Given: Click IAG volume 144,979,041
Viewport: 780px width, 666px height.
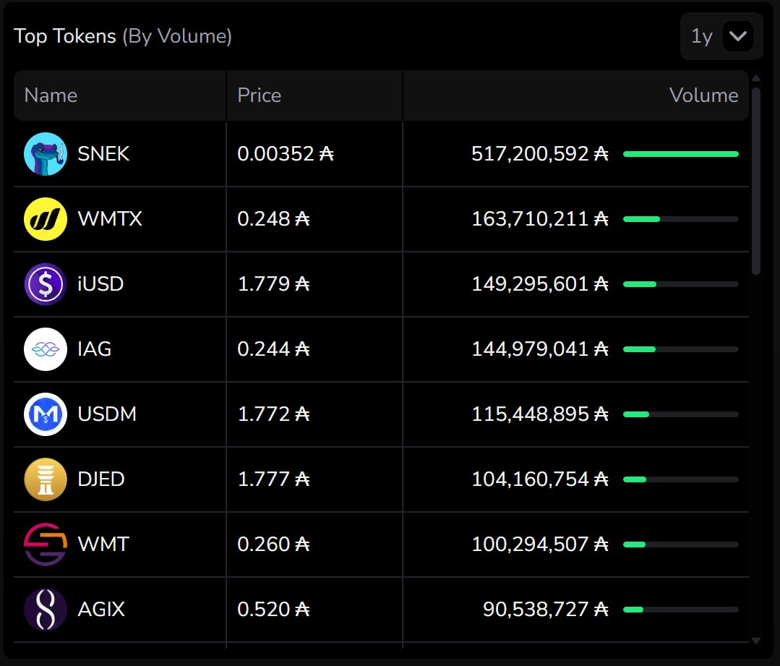Looking at the screenshot, I should coord(540,349).
